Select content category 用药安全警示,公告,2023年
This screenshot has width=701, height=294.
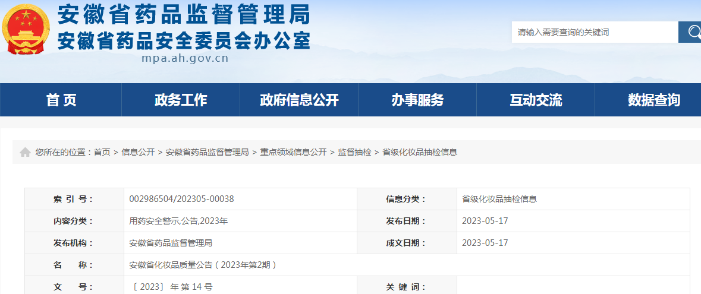tap(178, 221)
